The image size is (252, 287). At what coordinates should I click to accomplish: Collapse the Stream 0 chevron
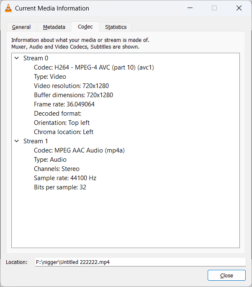(17, 58)
